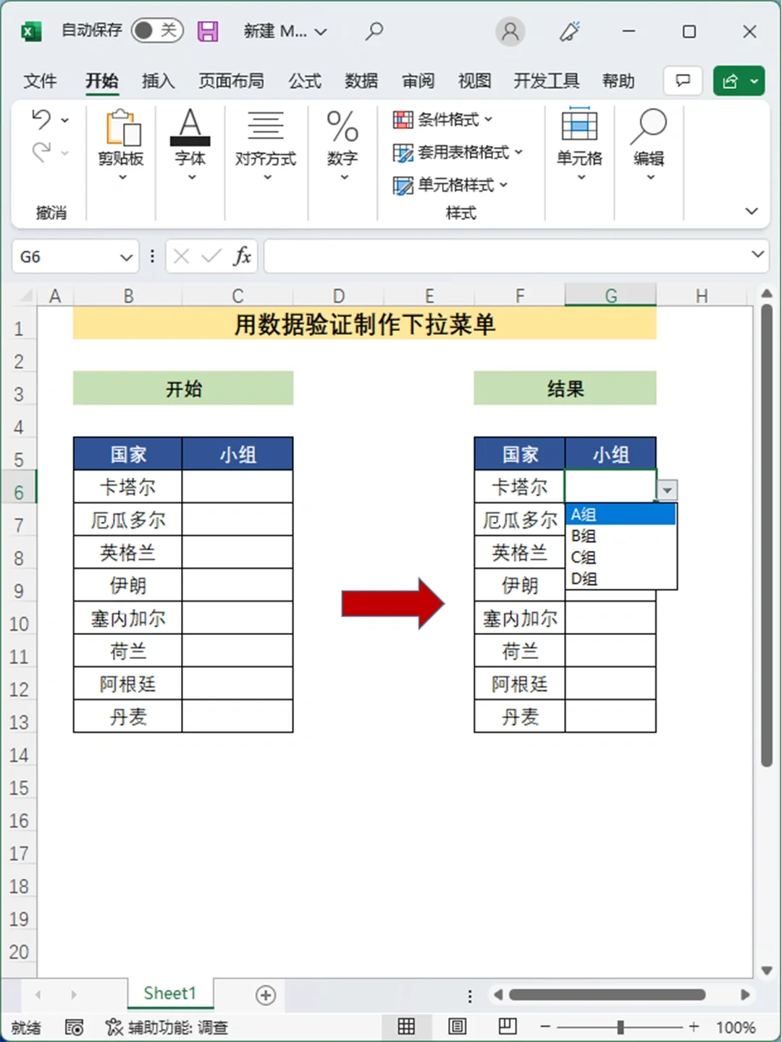Click the 用数据验证制作下拉菜单 title cell

pos(365,324)
